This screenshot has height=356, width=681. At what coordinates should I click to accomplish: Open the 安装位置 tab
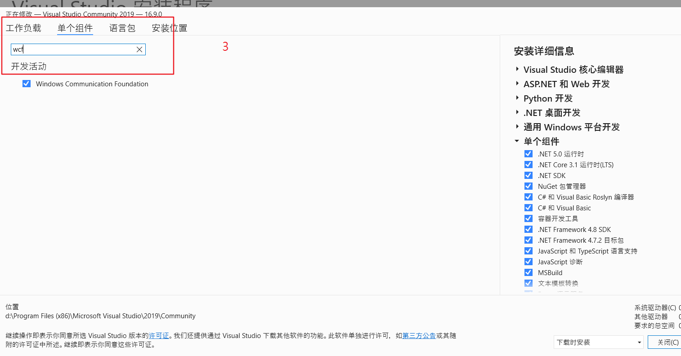pos(170,28)
